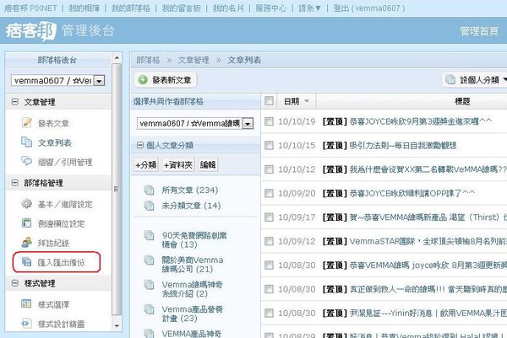Click the 標題 column header
Image resolution: width=507 pixels, height=338 pixels.
click(462, 101)
